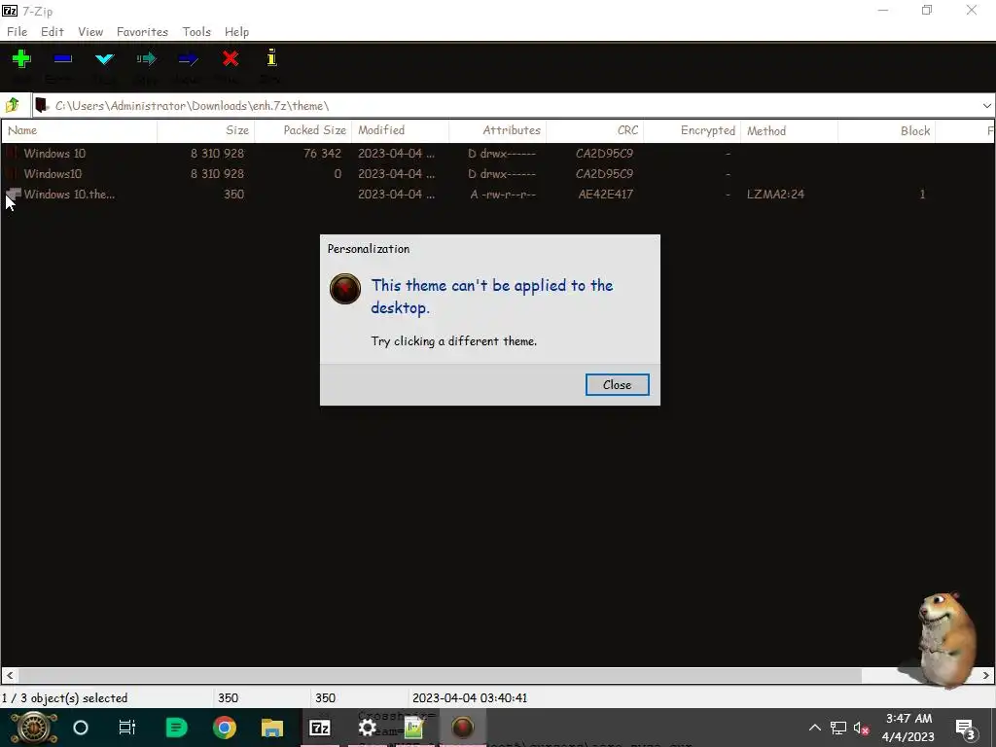Viewport: 996px width, 747px height.
Task: Sort by Size column header
Action: click(x=206, y=130)
